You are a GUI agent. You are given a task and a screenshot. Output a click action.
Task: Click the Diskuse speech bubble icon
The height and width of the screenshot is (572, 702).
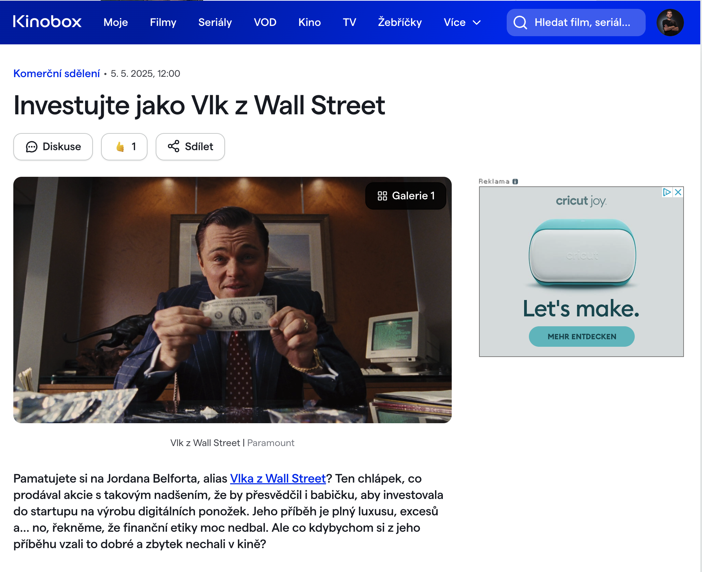31,147
